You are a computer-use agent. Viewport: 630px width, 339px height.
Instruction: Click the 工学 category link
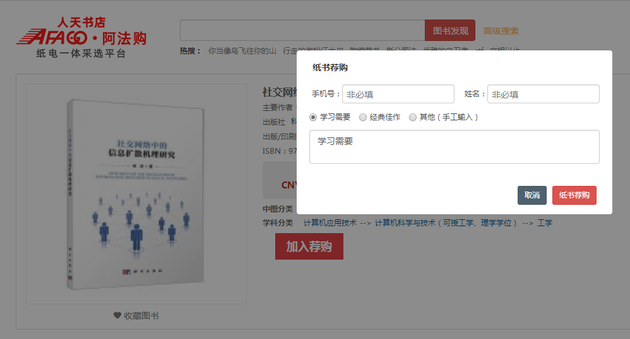point(544,222)
